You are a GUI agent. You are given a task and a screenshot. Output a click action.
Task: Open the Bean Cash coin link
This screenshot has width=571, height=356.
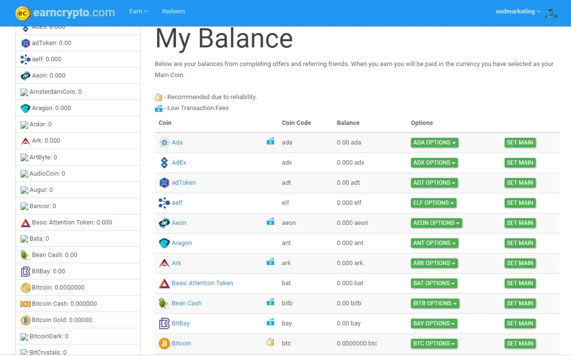186,303
